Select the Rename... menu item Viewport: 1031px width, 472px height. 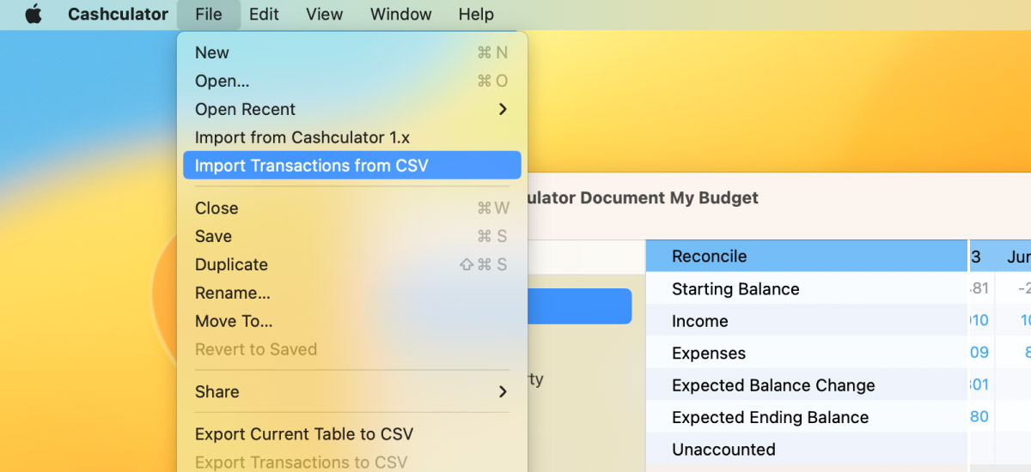pos(352,293)
